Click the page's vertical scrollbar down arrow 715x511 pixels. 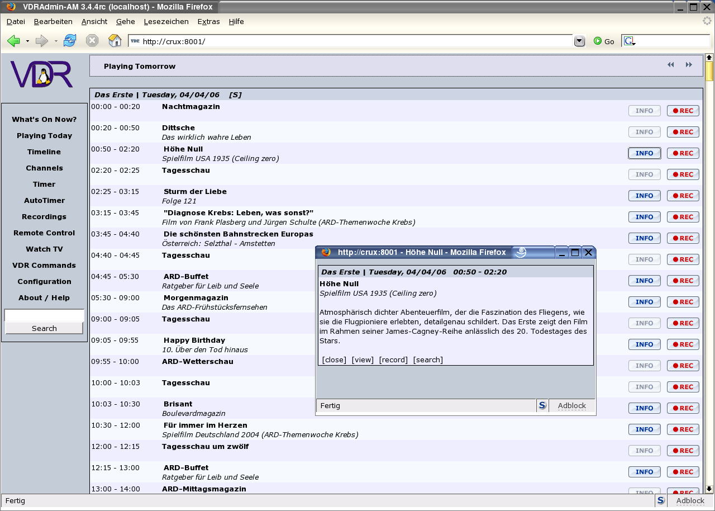(x=709, y=489)
